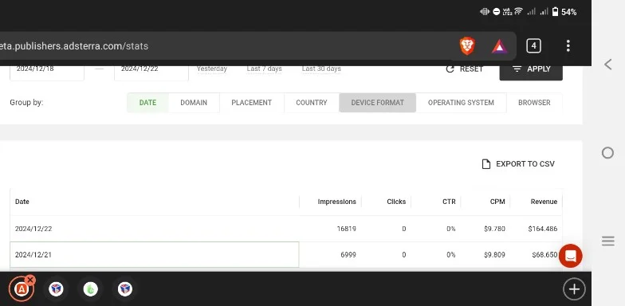Switch to the fourth tab icon
Viewport: 625px width, 306px height.
[125, 288]
